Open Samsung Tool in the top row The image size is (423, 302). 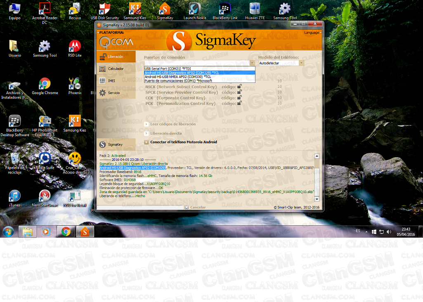coord(285,12)
